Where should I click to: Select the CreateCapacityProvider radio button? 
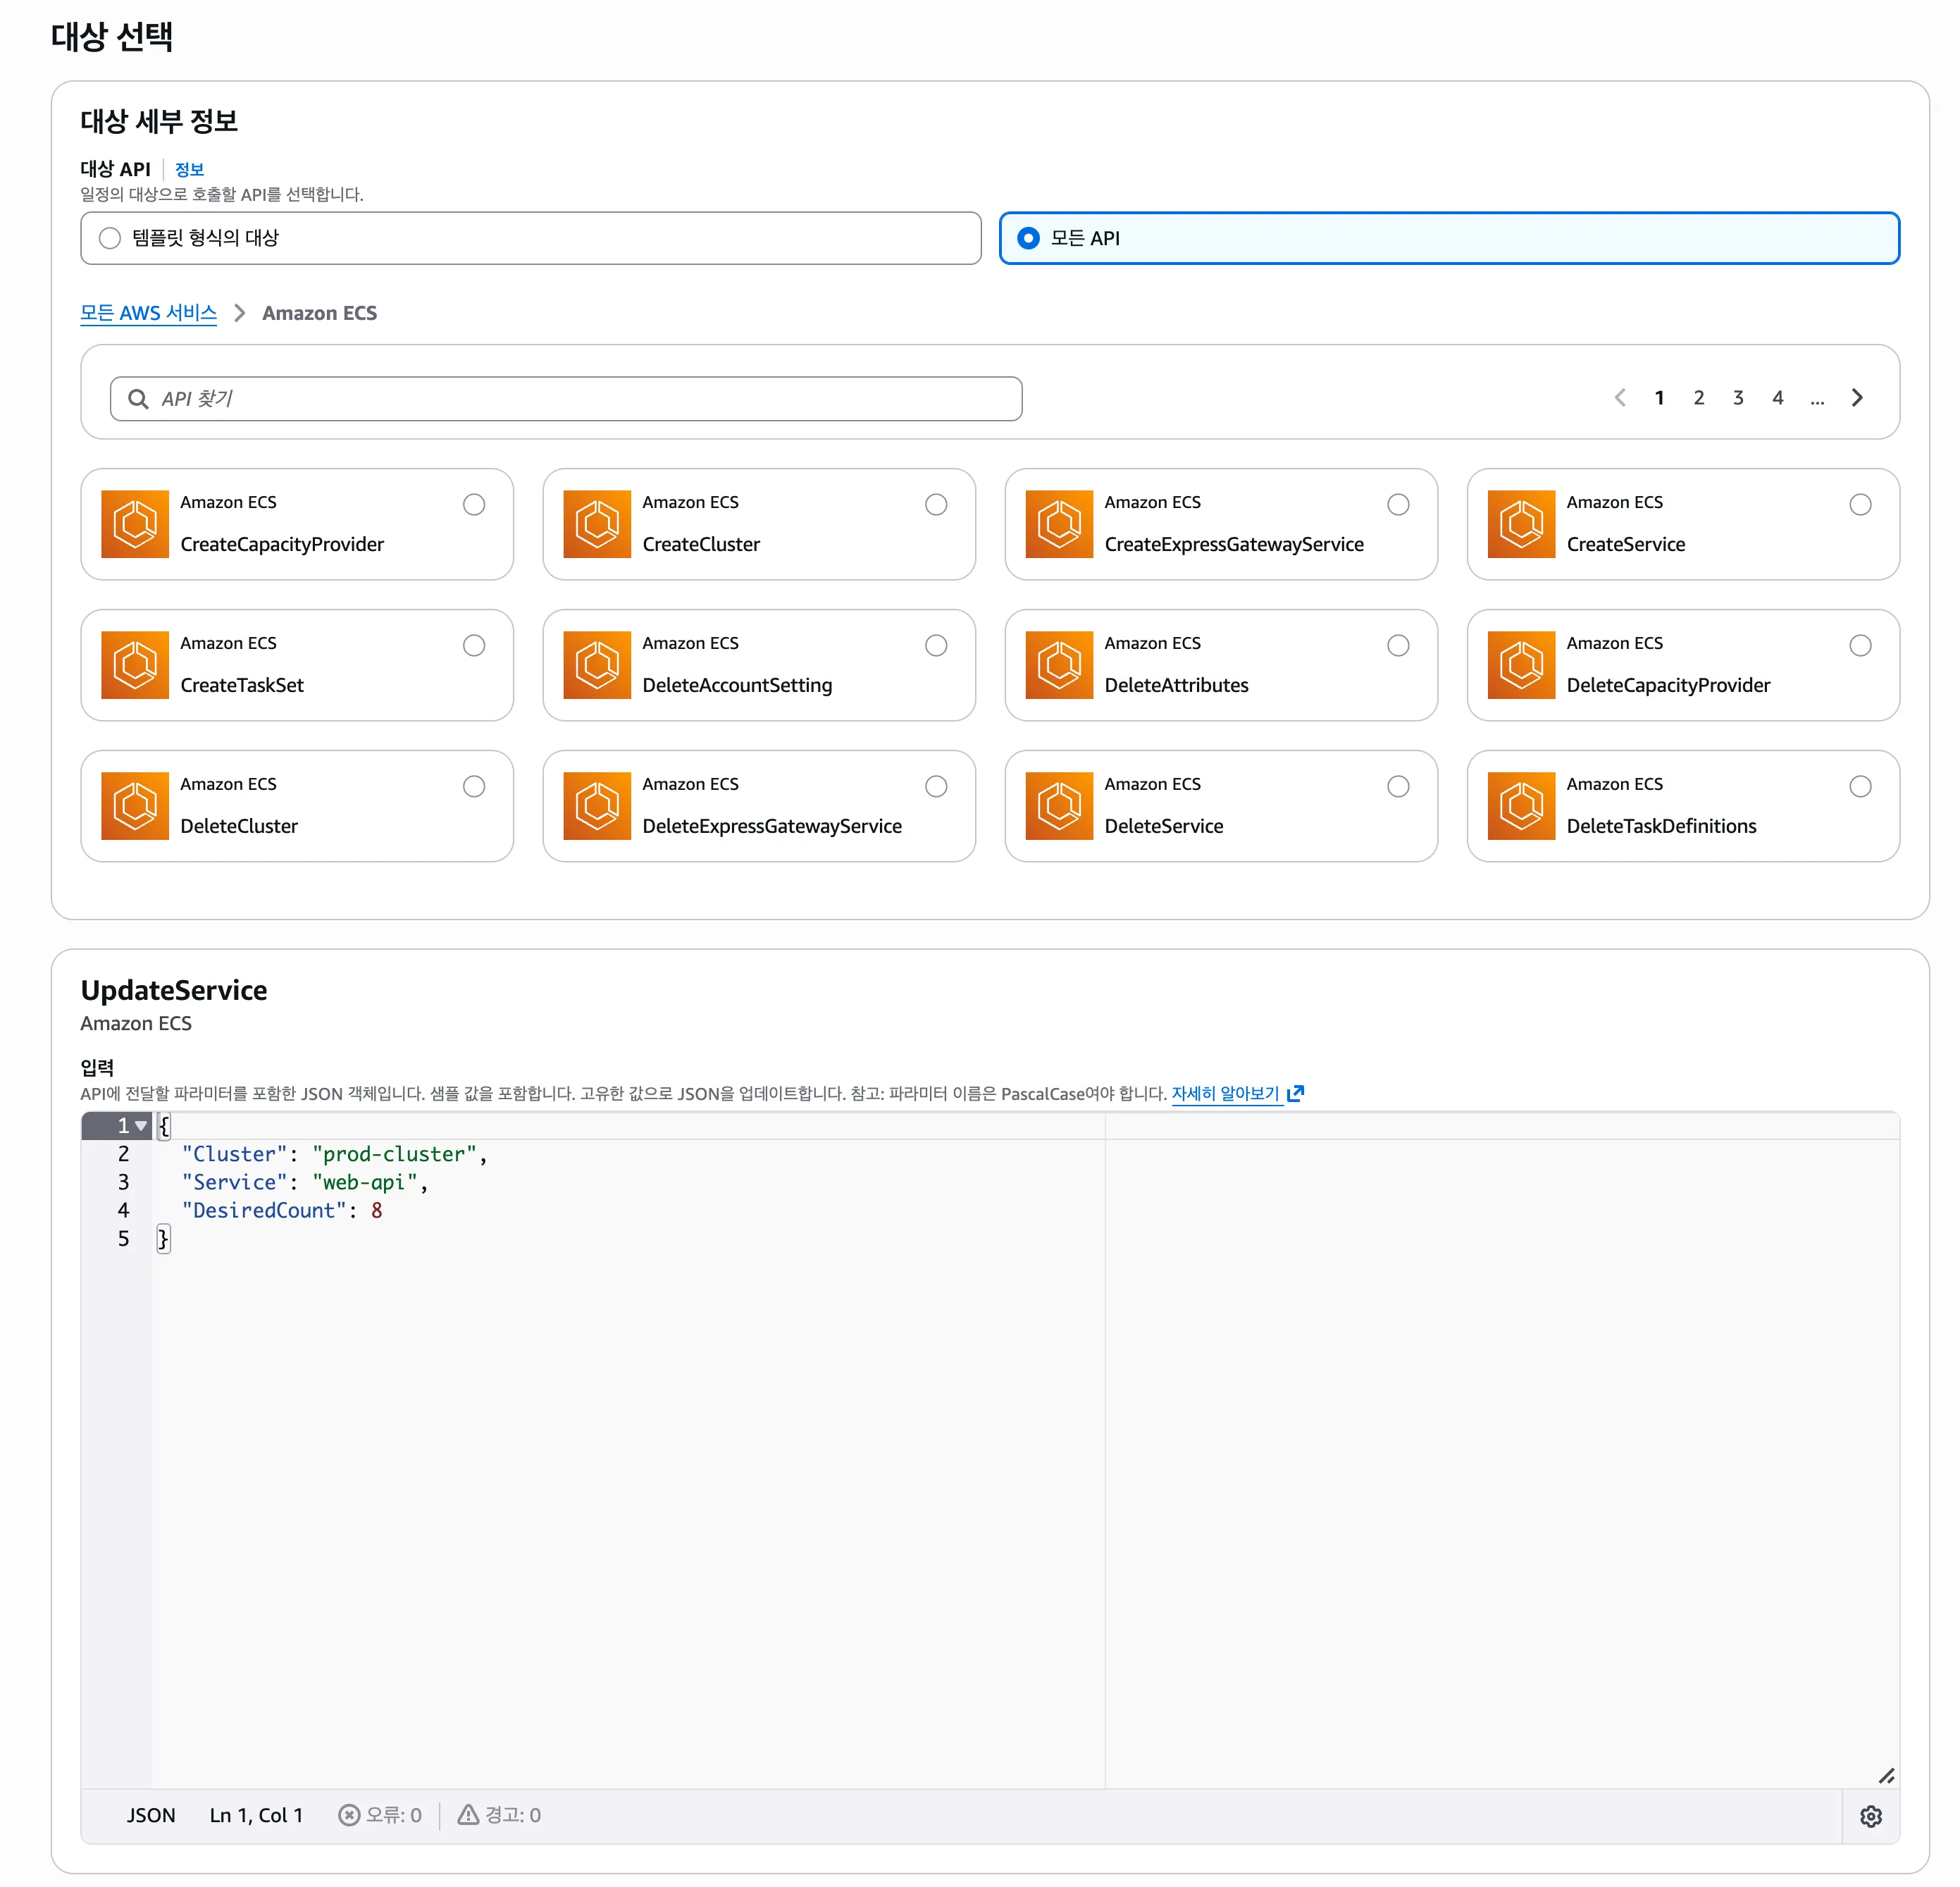point(474,504)
